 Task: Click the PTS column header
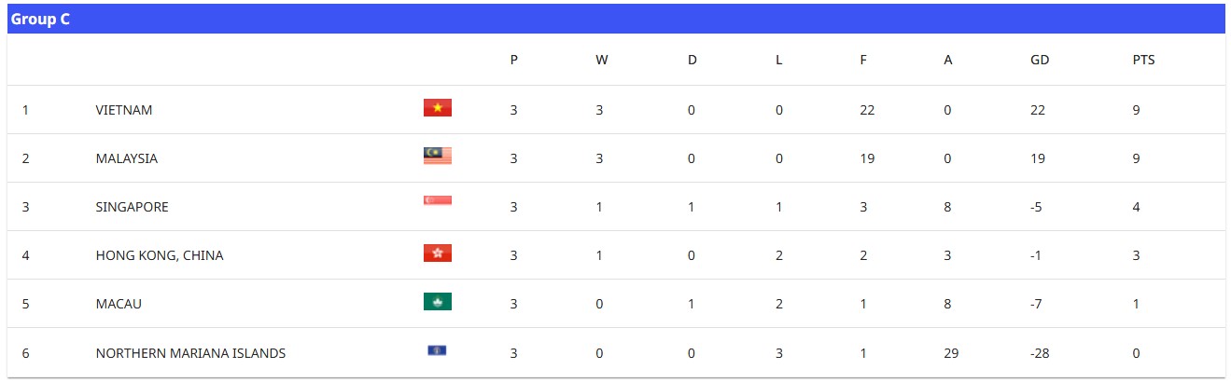click(1143, 60)
